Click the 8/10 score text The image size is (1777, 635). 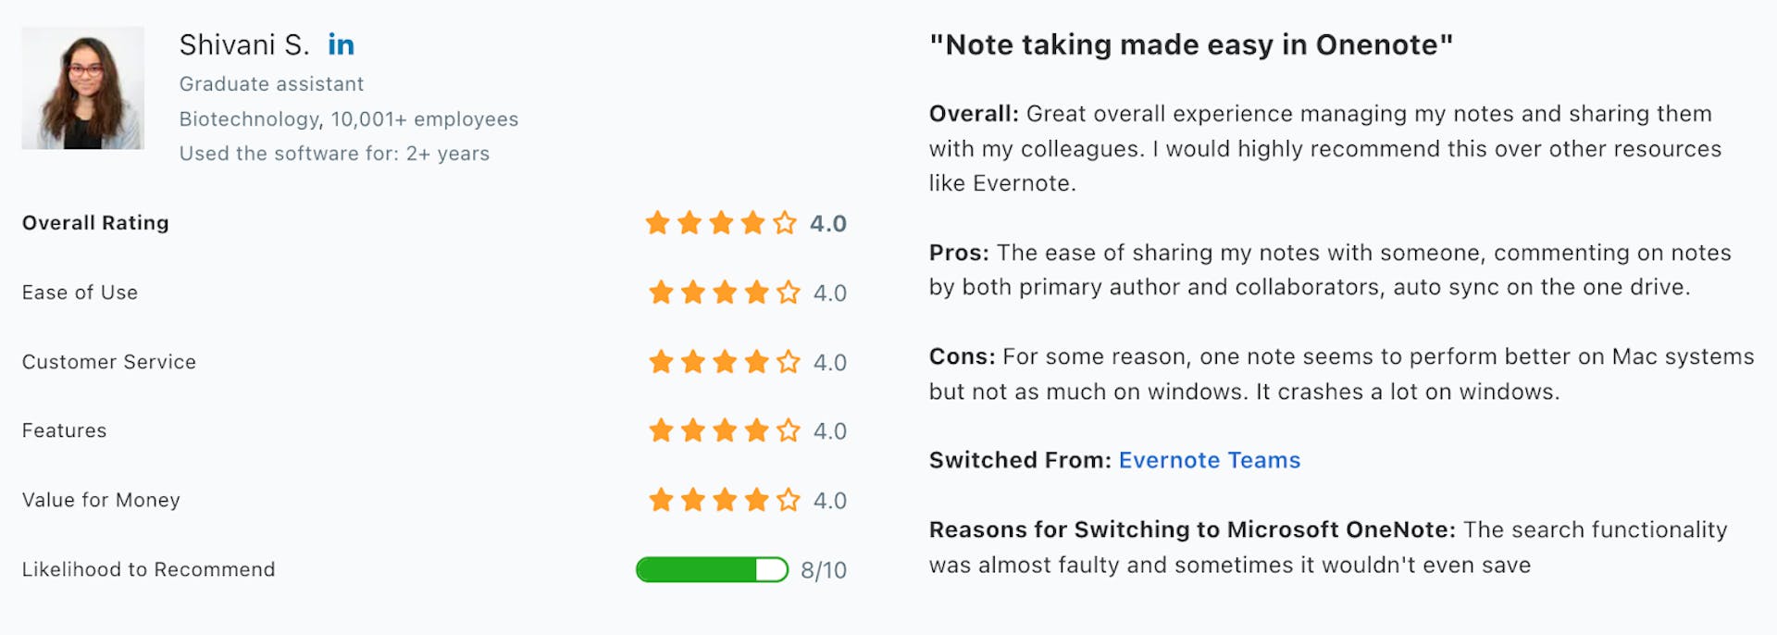point(824,570)
